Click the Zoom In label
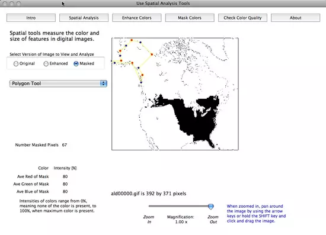The width and height of the screenshot is (326, 235). 149,219
